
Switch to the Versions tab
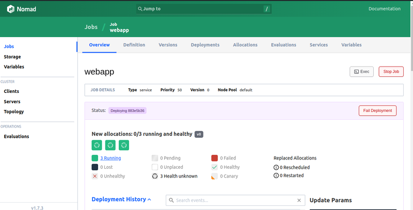pos(168,45)
